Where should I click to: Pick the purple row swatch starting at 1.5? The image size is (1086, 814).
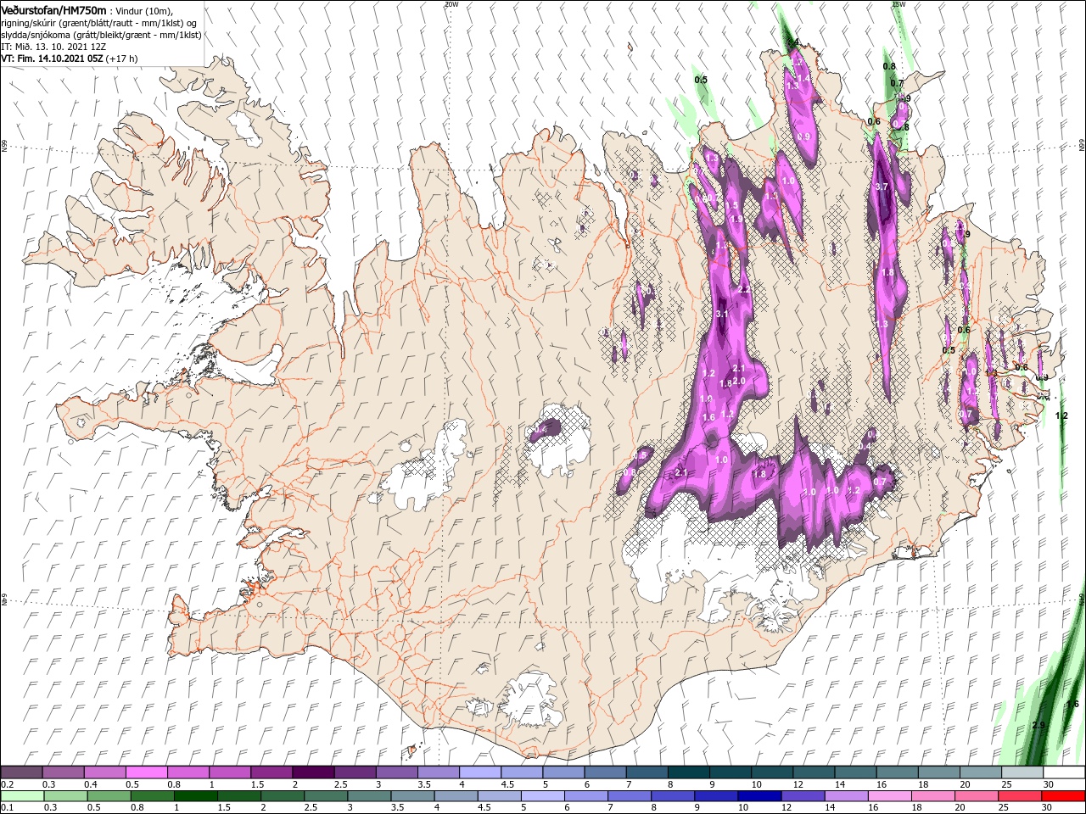click(x=271, y=772)
